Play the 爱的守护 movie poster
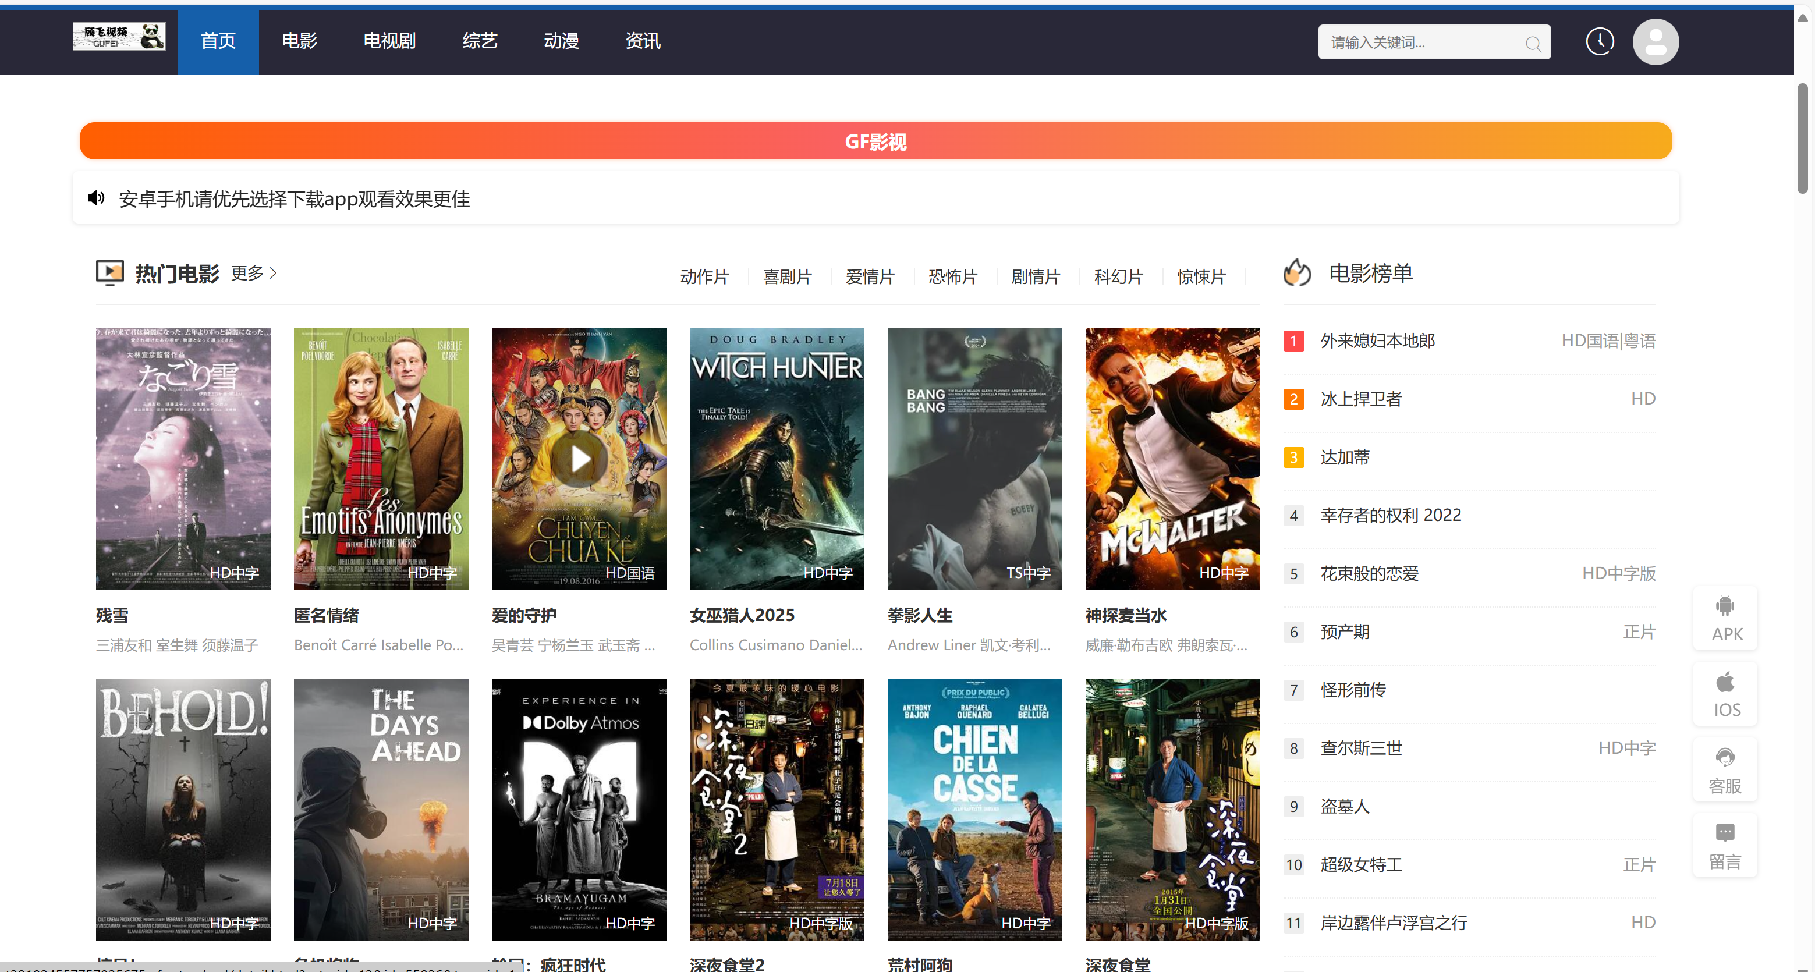Image resolution: width=1815 pixels, height=972 pixels. [x=579, y=459]
